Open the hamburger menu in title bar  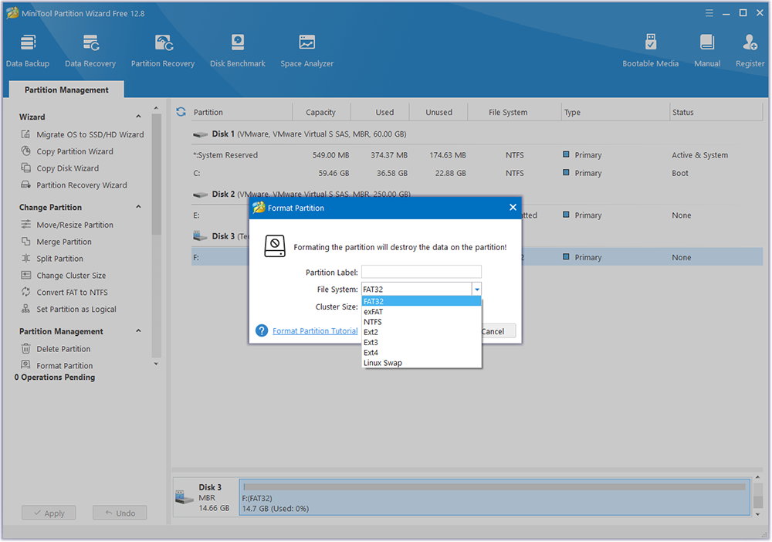tap(709, 13)
